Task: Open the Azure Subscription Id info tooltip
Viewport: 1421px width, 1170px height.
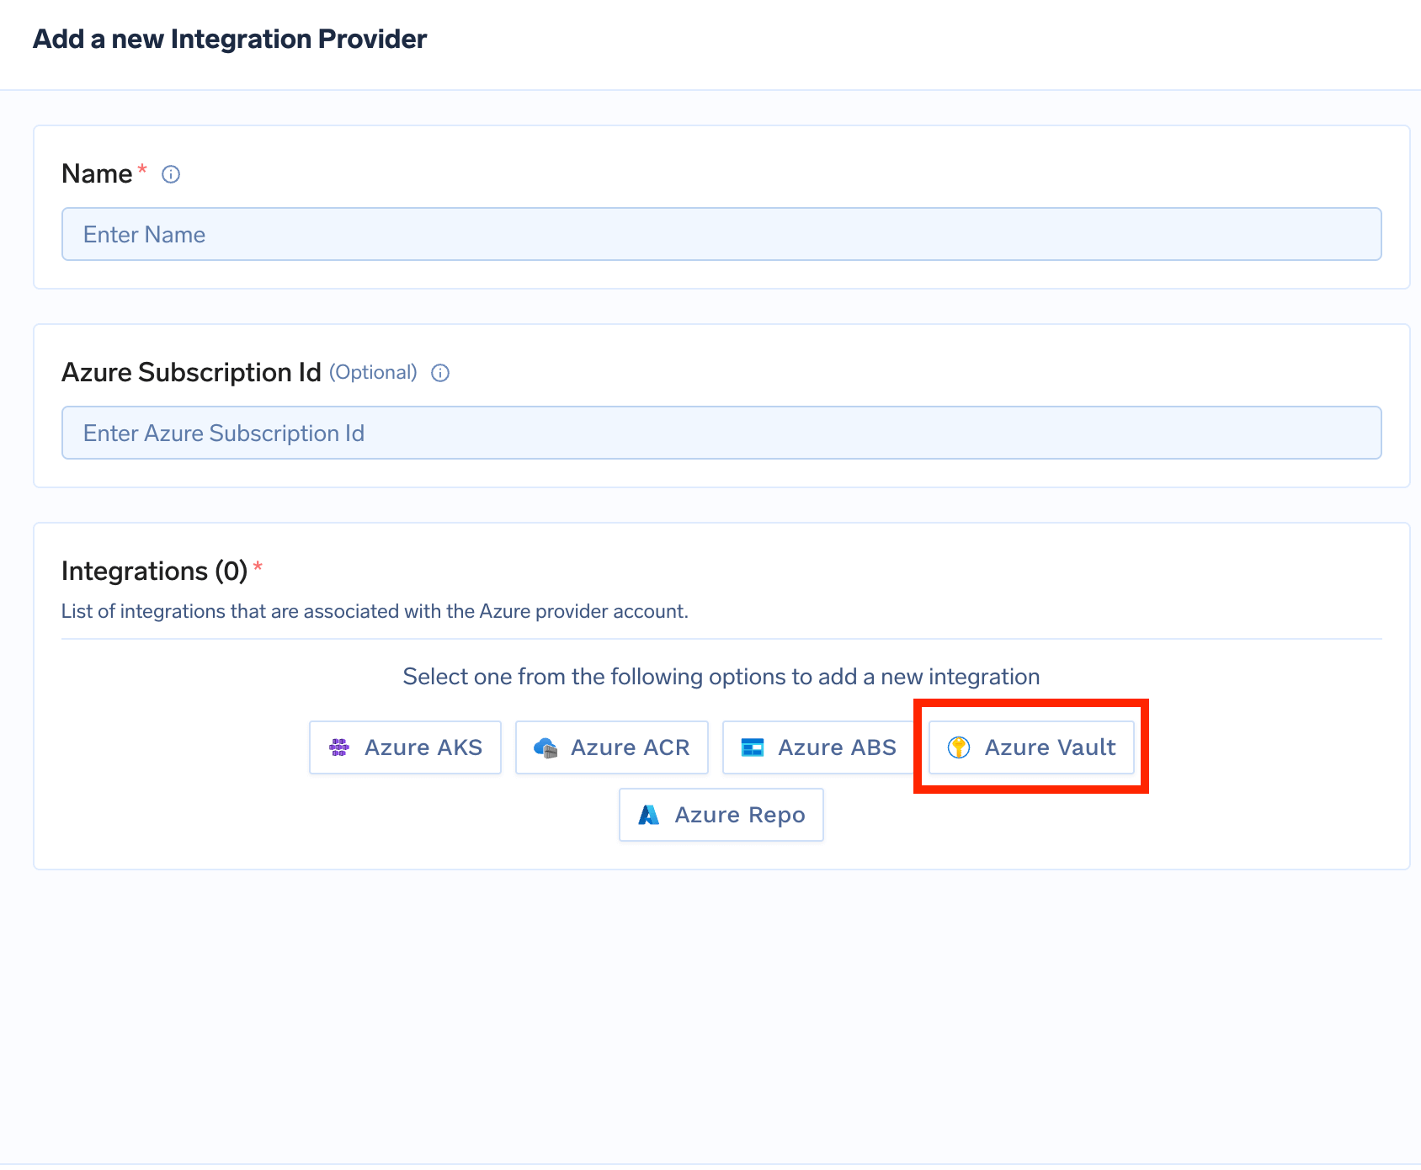Action: (x=440, y=373)
